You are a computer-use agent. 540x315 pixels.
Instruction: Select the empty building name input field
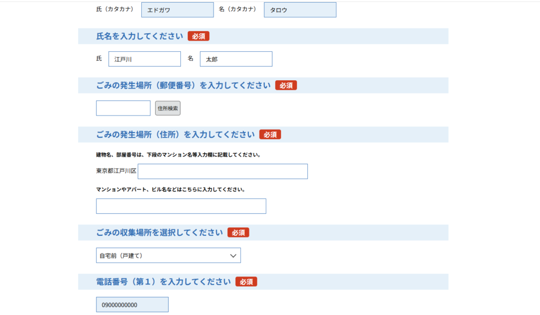[x=181, y=206]
